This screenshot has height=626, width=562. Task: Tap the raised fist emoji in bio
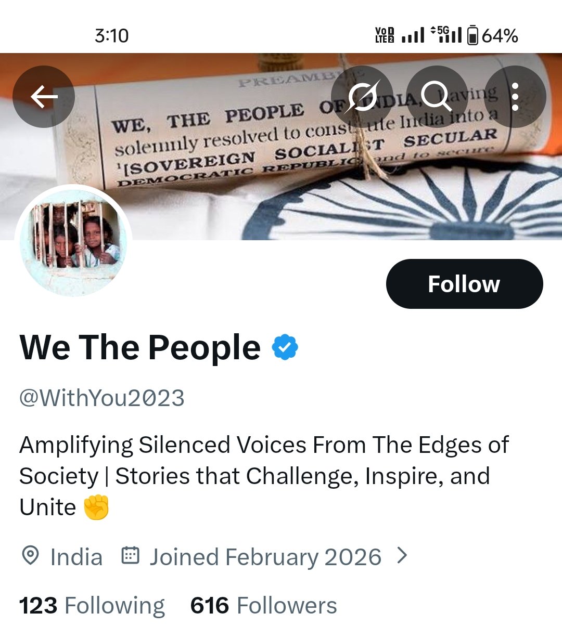(x=97, y=507)
